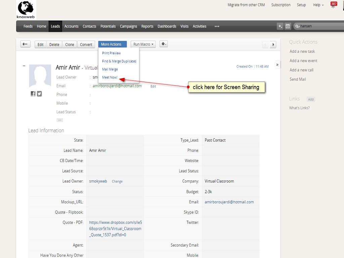
Task: Click the search magnifier dropdown icon
Action: [x=297, y=26]
